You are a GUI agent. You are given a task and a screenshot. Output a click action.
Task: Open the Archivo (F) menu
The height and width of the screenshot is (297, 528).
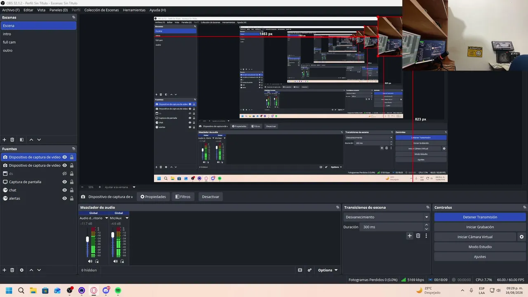tap(11, 10)
